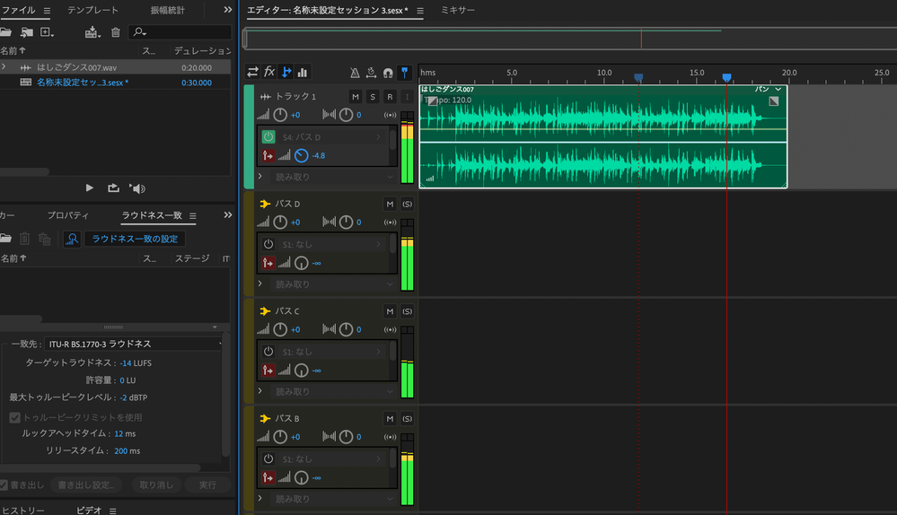Click the loop playback icon in the Files panel

(x=113, y=188)
